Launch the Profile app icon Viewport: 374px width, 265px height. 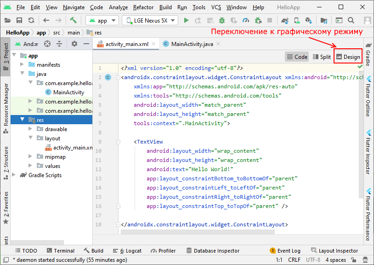[x=245, y=20]
